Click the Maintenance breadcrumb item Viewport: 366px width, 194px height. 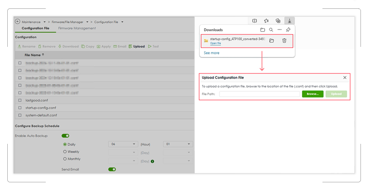[31, 22]
